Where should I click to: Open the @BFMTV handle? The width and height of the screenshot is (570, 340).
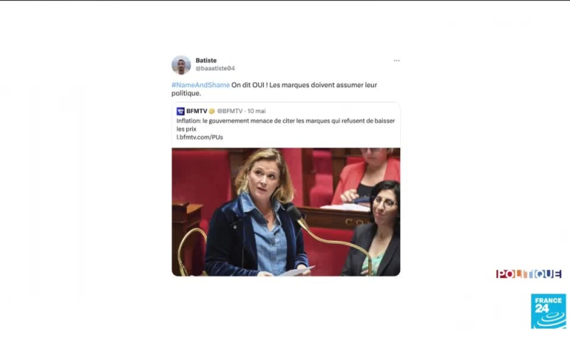[x=229, y=111]
